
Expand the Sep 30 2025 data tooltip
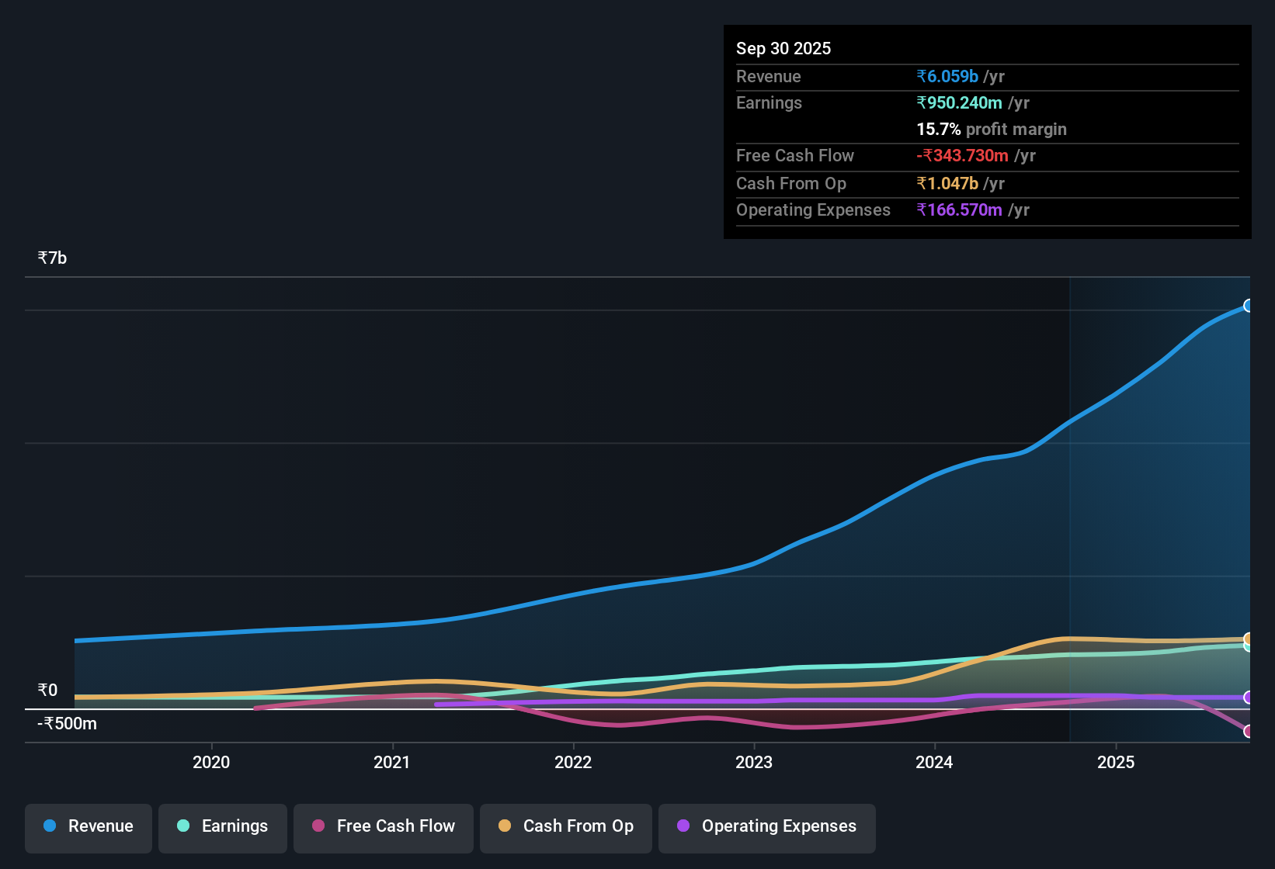coord(986,132)
